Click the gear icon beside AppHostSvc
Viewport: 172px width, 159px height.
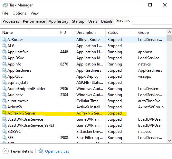click(4, 52)
